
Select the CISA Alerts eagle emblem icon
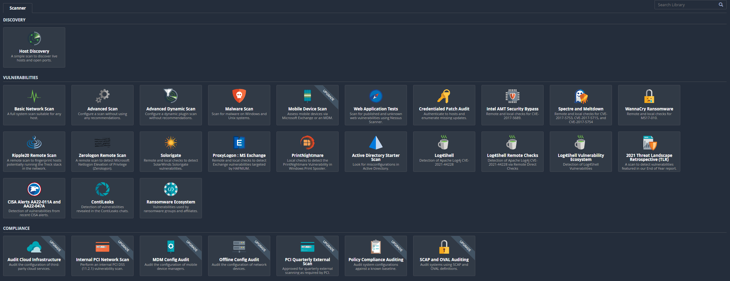click(x=34, y=189)
